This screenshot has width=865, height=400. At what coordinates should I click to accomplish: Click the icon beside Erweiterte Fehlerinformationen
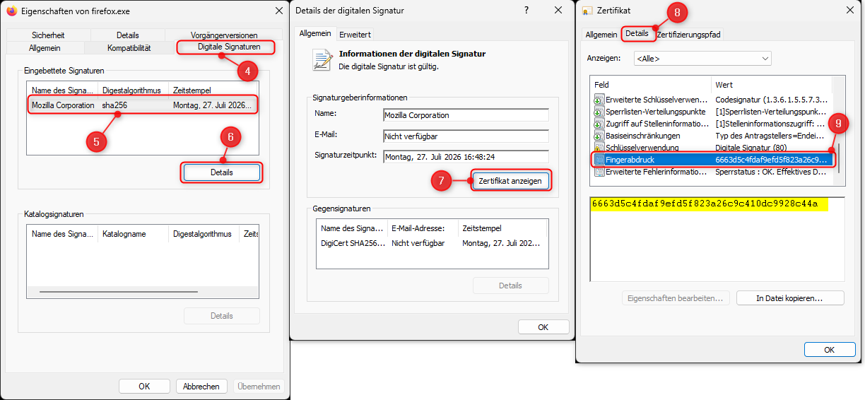(599, 172)
